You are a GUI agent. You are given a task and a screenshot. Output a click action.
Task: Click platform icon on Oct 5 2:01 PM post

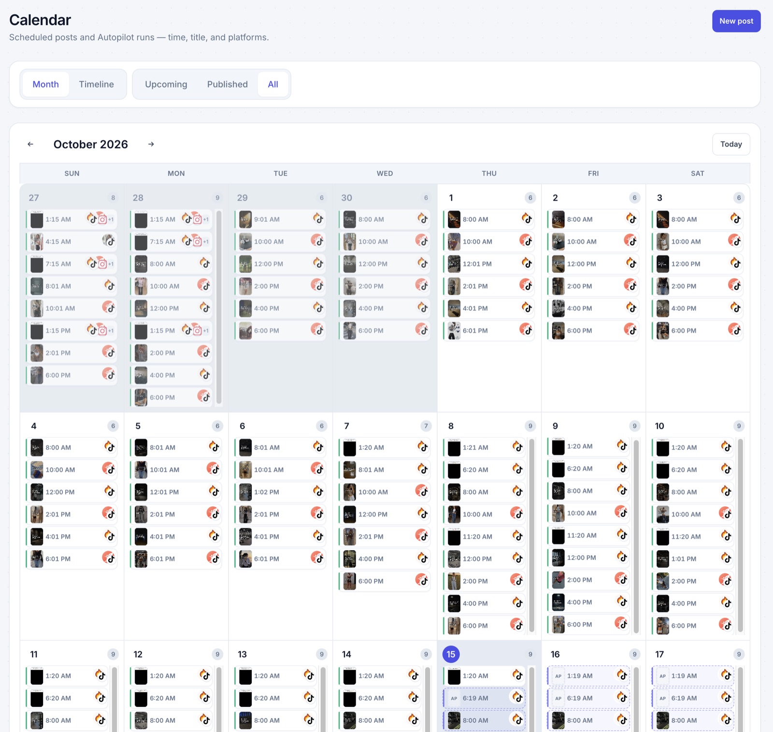(x=214, y=514)
